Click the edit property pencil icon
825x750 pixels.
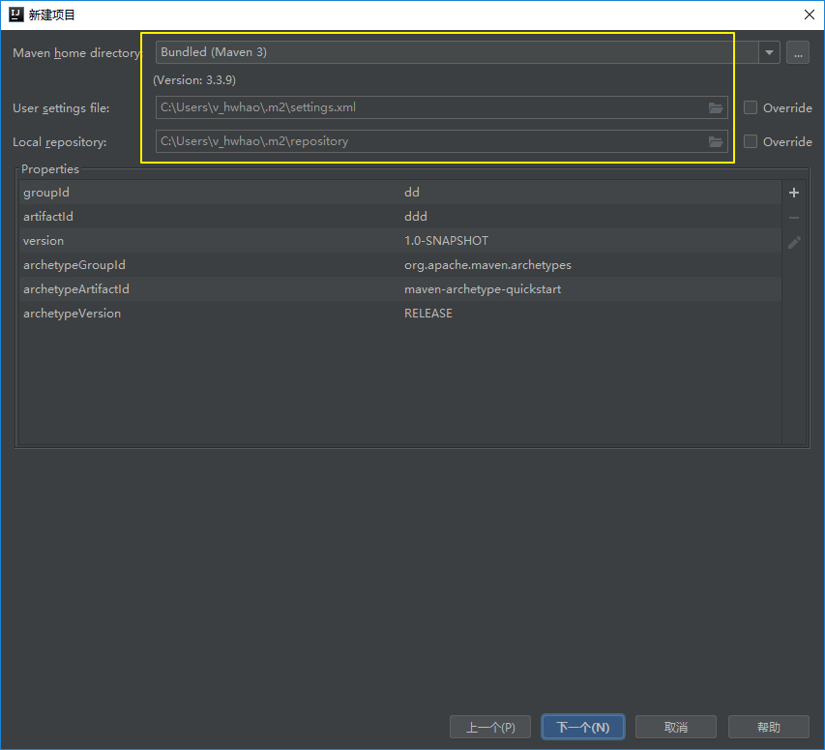794,243
